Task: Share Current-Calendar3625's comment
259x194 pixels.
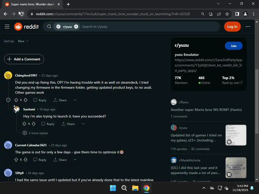Action: (x=60, y=160)
